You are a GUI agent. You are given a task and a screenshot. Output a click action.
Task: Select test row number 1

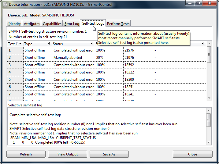pyautogui.click(x=107, y=50)
